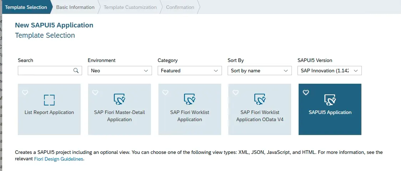
Task: Click the SAPUI5 Application template icon
Action: 330,99
